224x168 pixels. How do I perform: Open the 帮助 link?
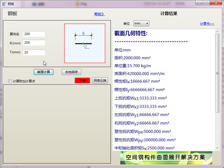pos(99,14)
